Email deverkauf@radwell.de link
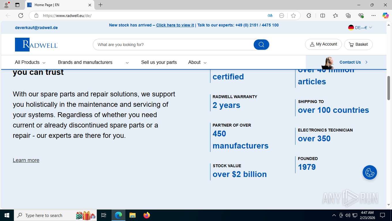The width and height of the screenshot is (392, 221). click(x=36, y=28)
